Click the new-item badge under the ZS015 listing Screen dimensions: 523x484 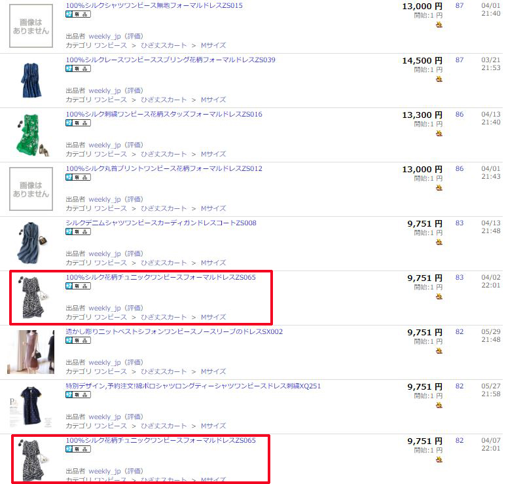coord(78,14)
